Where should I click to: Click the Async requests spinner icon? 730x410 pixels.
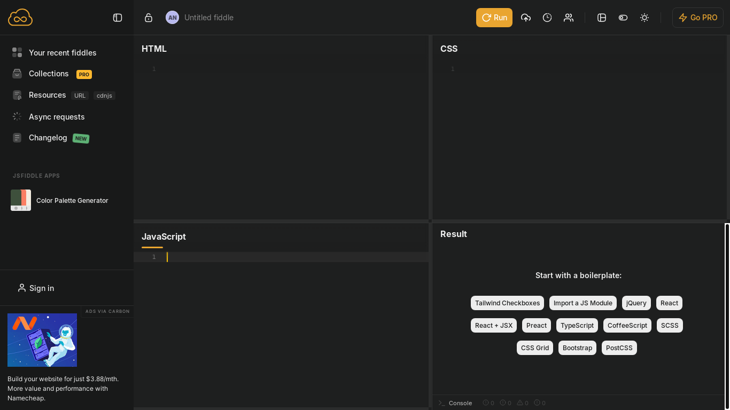[x=17, y=116]
